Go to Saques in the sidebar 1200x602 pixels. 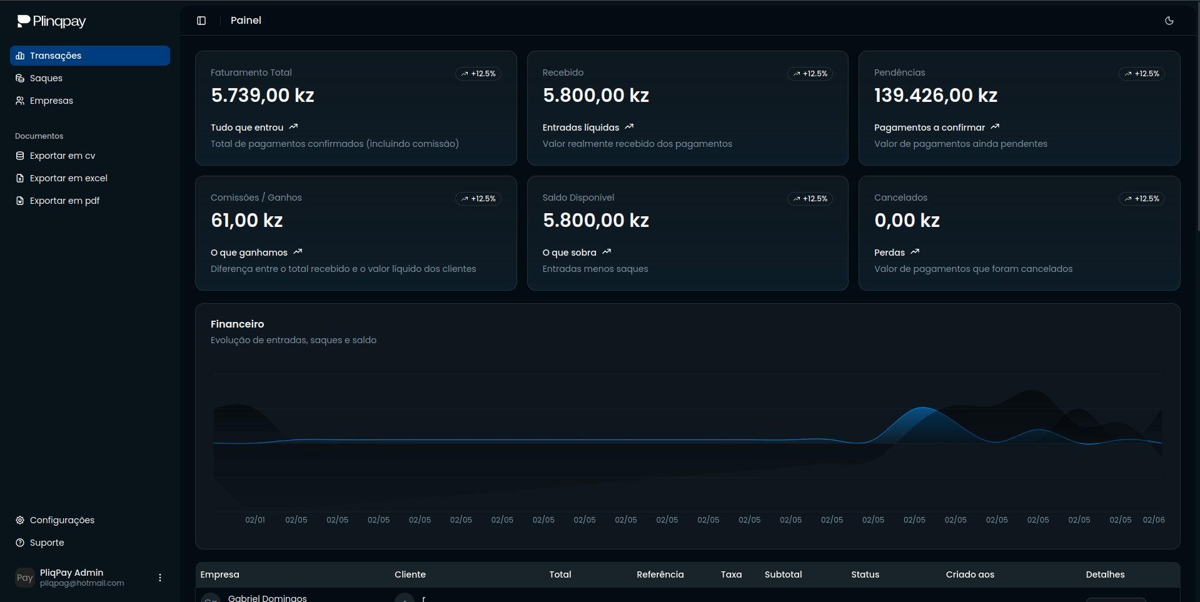[46, 78]
